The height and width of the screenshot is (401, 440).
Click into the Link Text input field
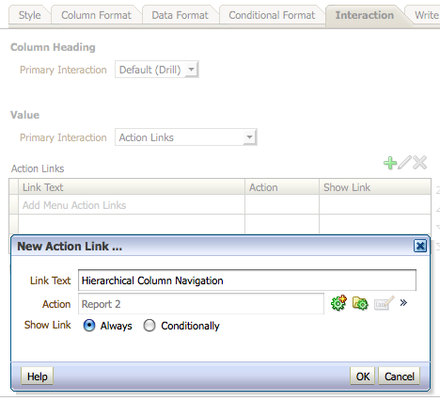[x=247, y=281]
